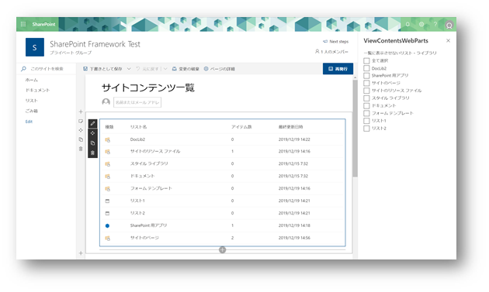Viewport: 489px width, 292px height.
Task: Click the SharePoint Framework Test site title
Action: [95, 44]
